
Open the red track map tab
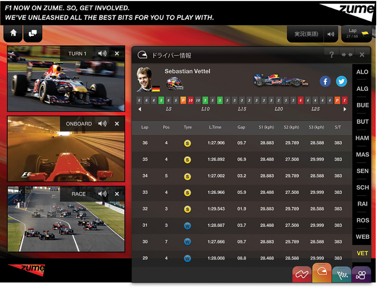[x=302, y=274]
